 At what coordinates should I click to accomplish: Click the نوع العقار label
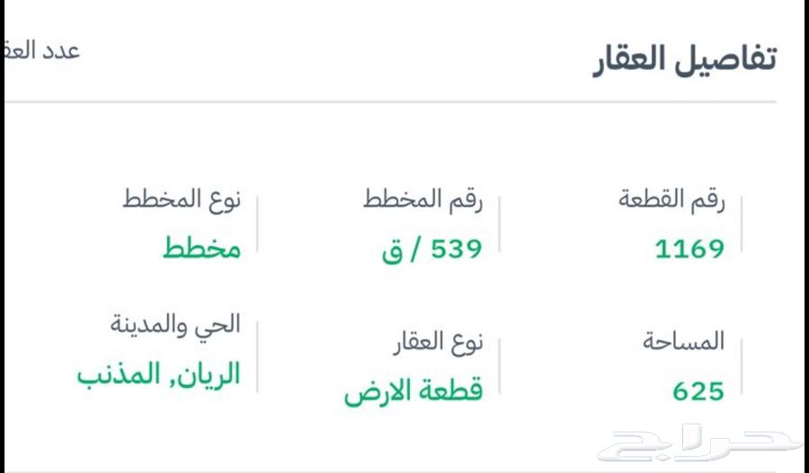(438, 342)
